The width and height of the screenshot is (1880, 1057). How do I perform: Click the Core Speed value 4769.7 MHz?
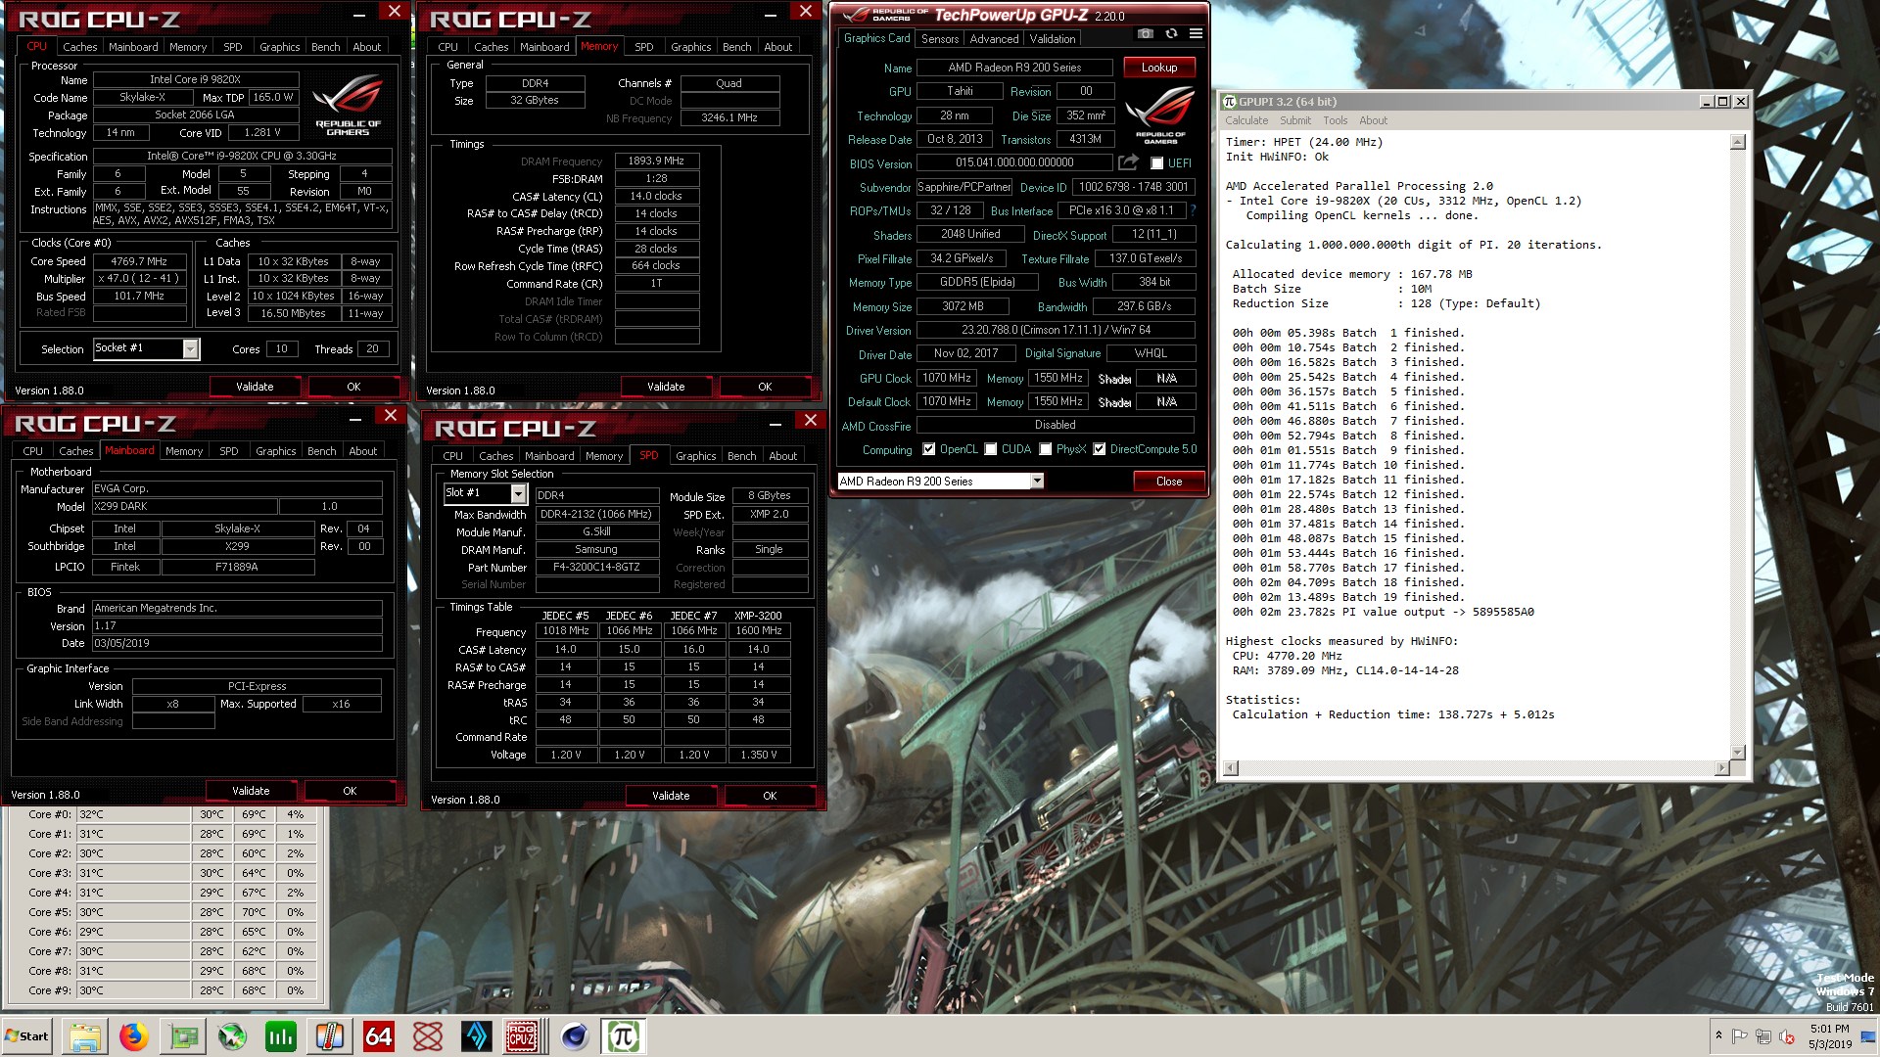(x=140, y=261)
